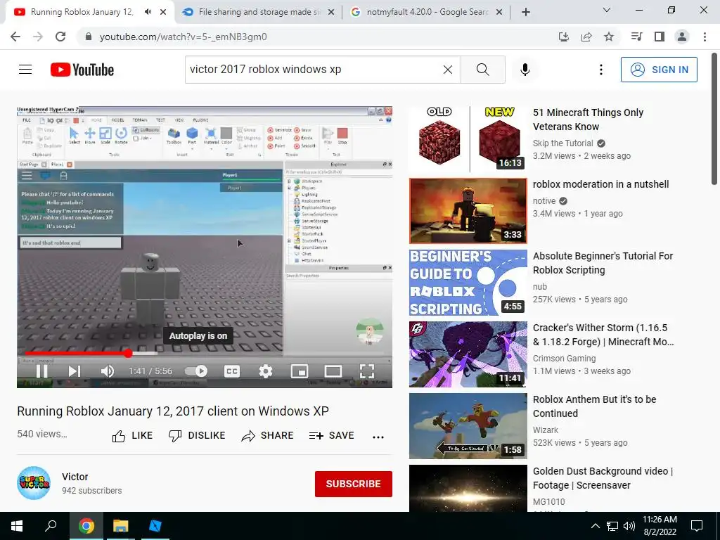
Task: Start voice search with microphone
Action: tap(525, 70)
